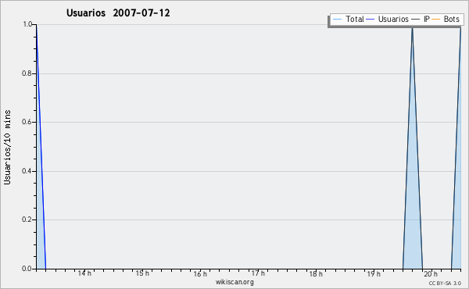Click the '20 h' x-axis label
The height and width of the screenshot is (289, 469).
point(431,273)
